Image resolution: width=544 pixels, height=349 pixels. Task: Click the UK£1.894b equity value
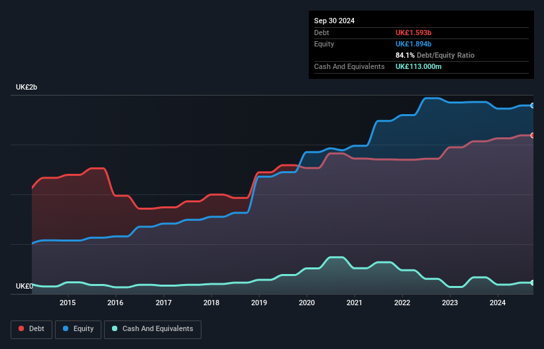click(413, 44)
